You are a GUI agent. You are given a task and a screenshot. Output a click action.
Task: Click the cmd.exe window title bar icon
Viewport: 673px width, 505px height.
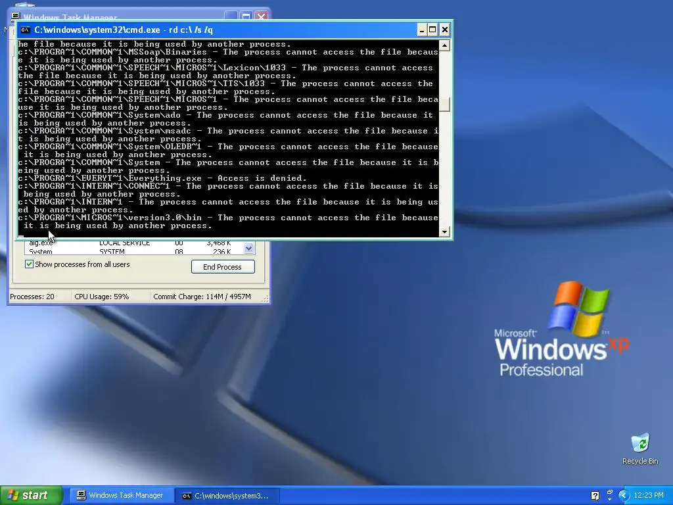point(26,30)
